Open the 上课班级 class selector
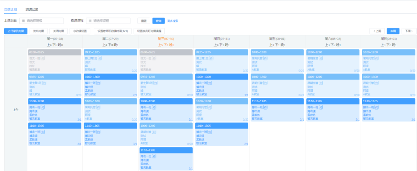The width and height of the screenshot is (417, 171). tap(41, 21)
